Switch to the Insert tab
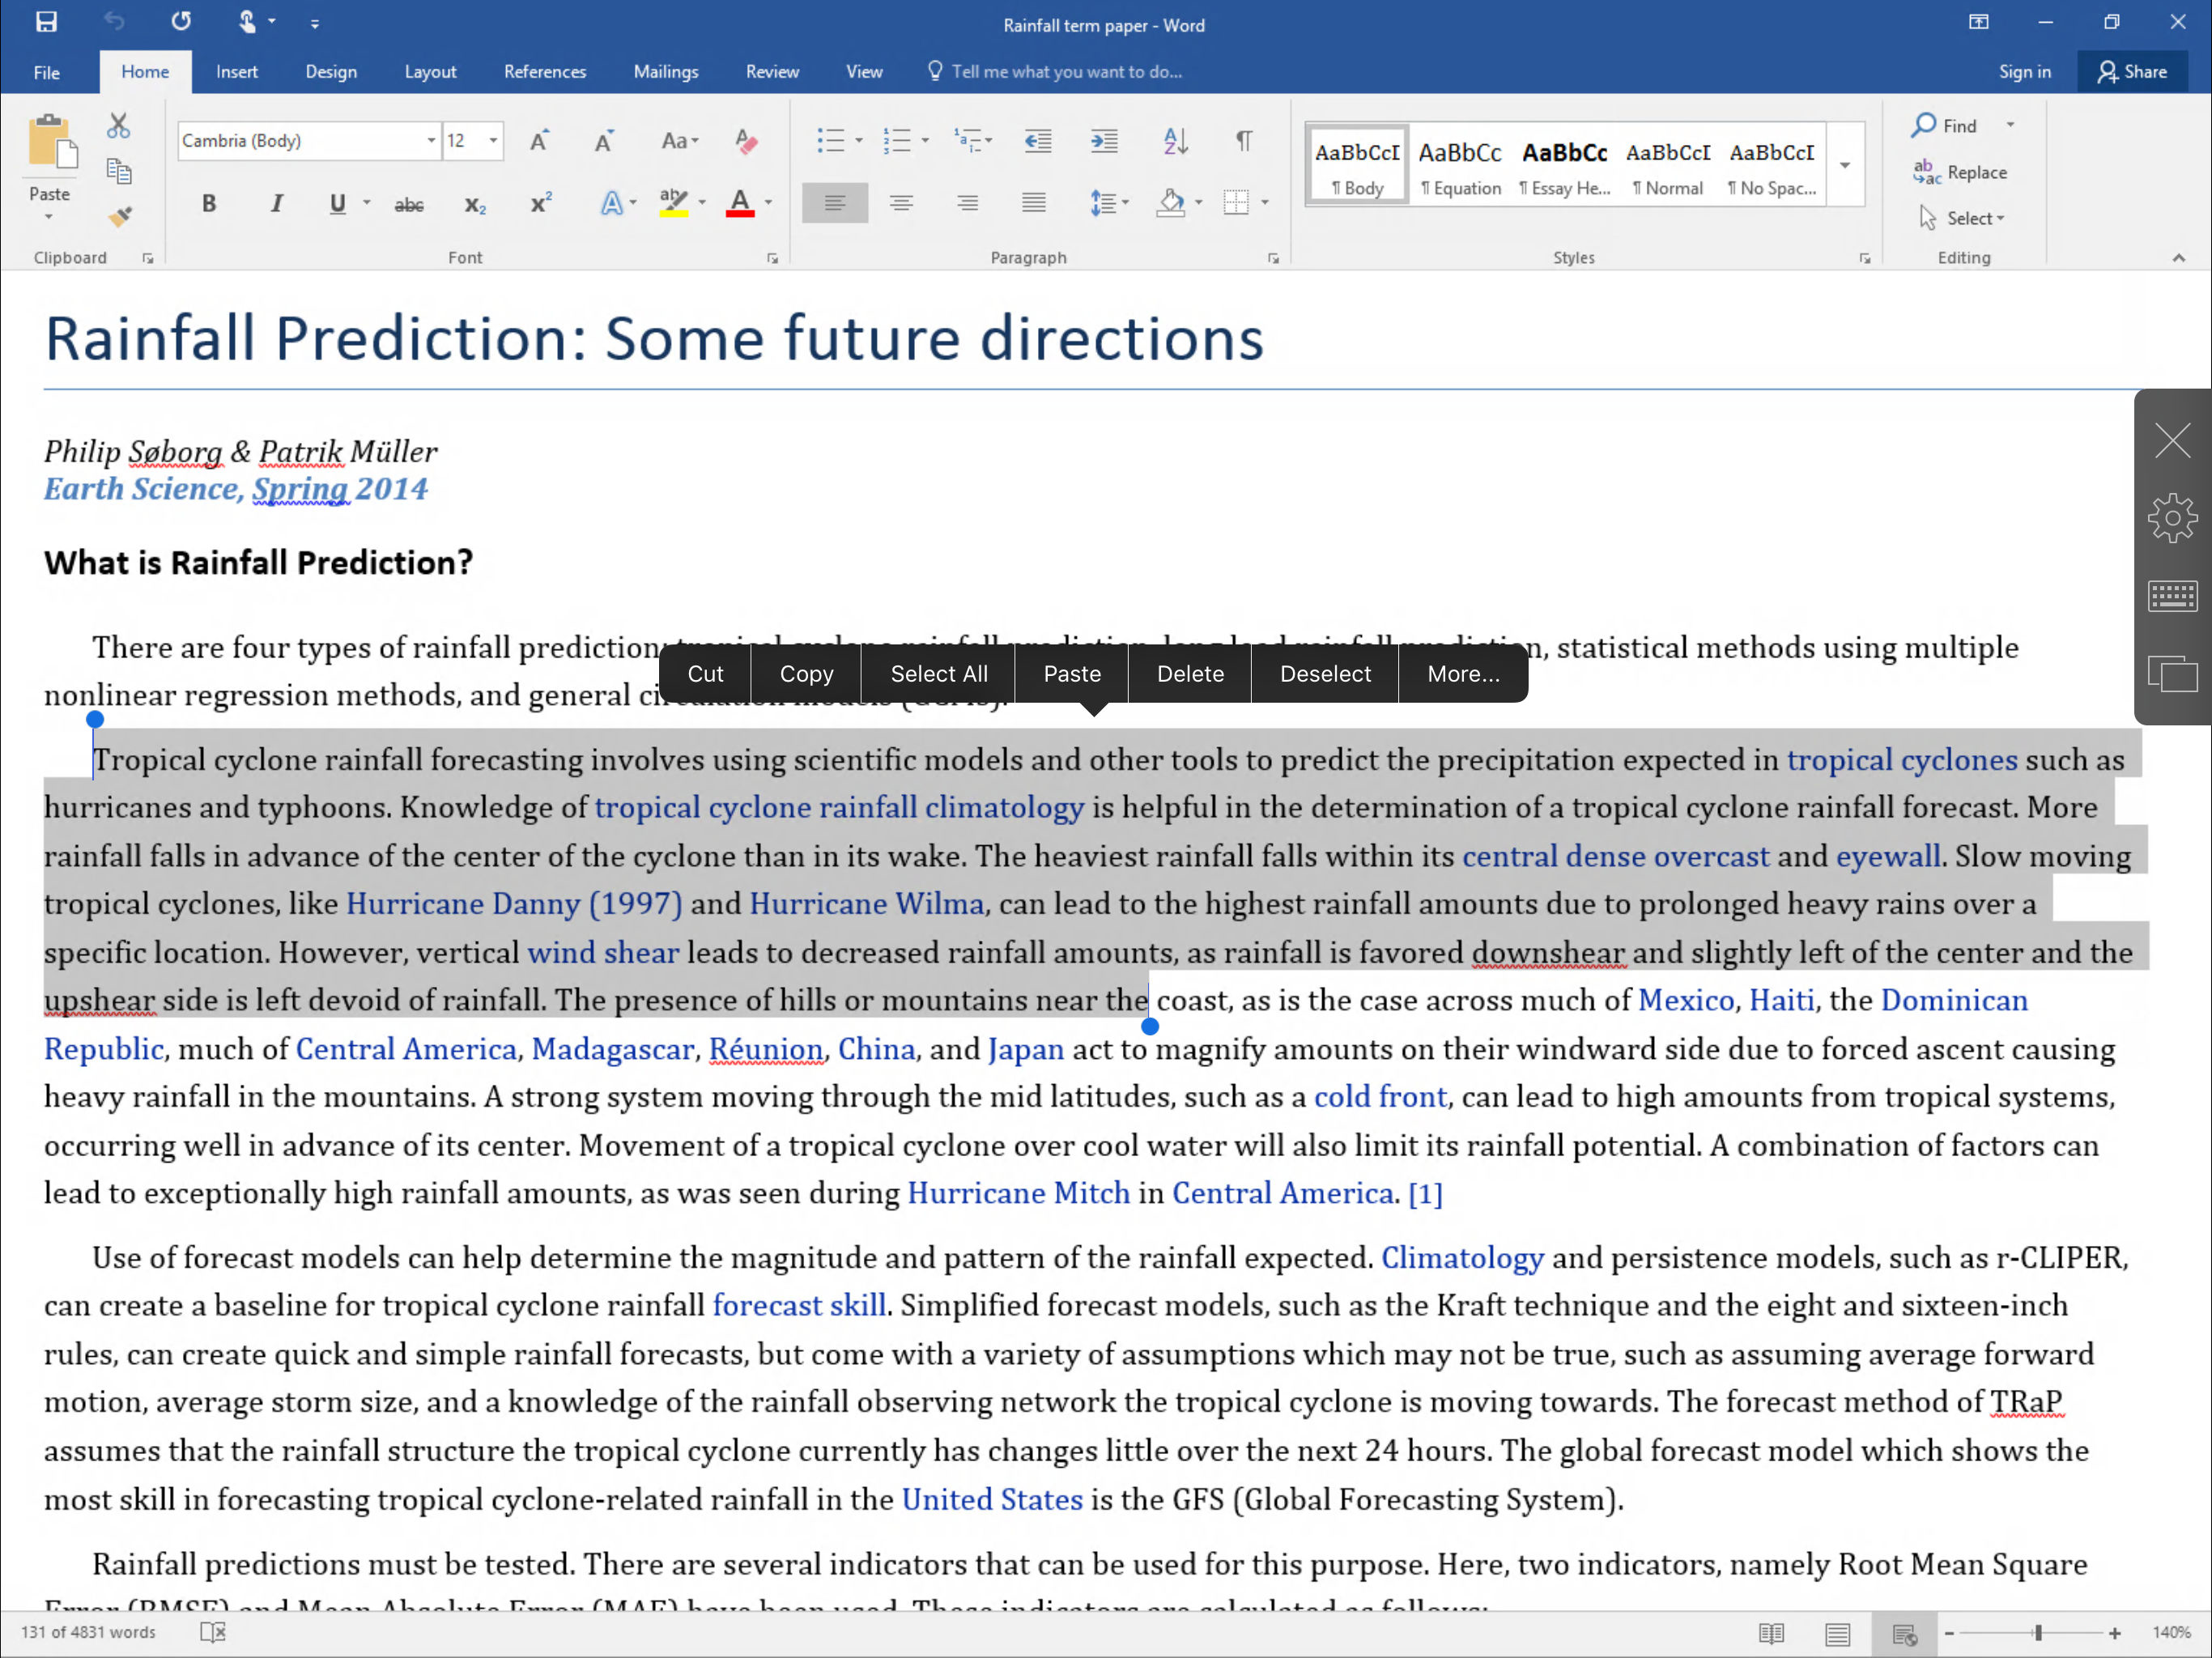This screenshot has width=2212, height=1658. point(237,72)
